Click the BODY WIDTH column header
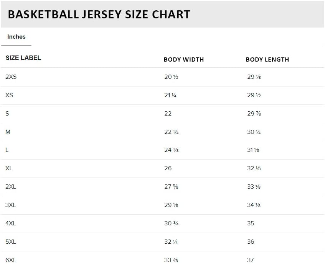 coord(184,60)
